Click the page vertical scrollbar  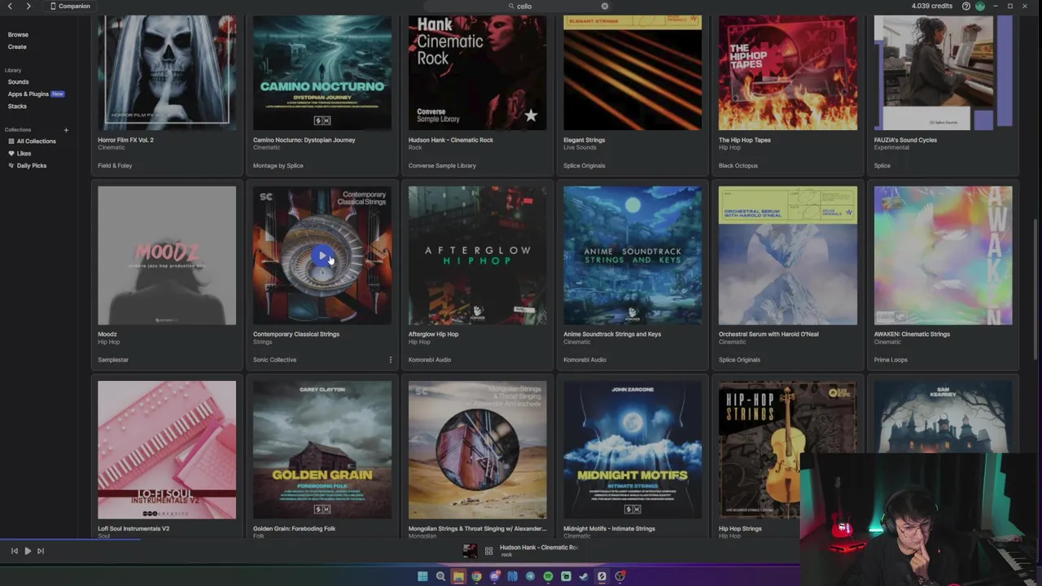tap(1035, 289)
